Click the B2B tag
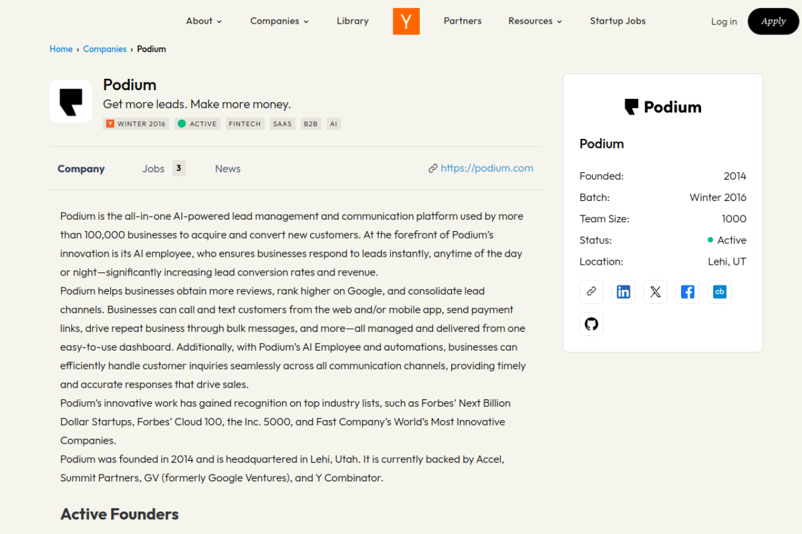 point(311,124)
